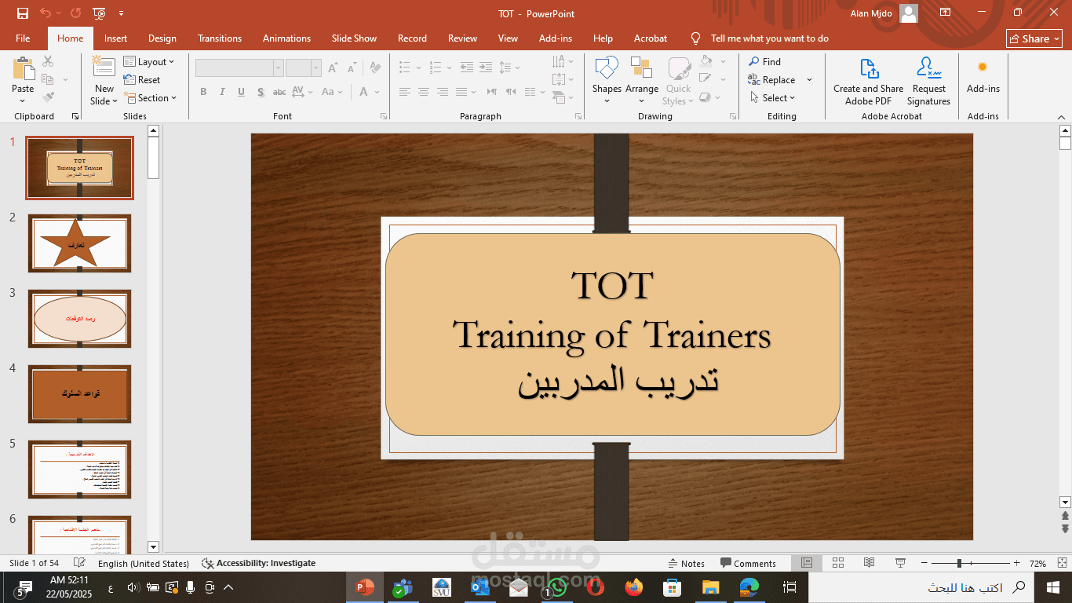Click the Share button

click(x=1034, y=38)
